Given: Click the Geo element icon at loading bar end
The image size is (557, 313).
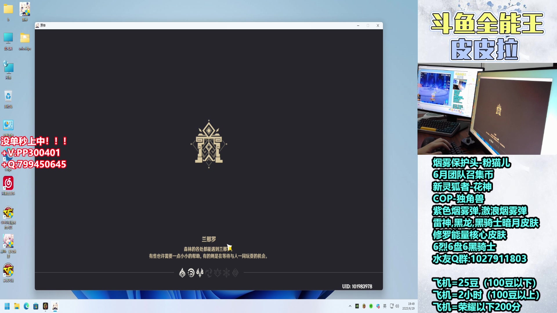Looking at the screenshot, I should point(236,273).
